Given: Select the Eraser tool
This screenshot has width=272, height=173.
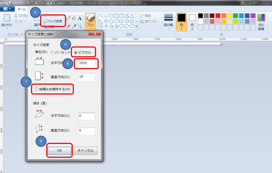Looking at the screenshot, I should [68, 26].
